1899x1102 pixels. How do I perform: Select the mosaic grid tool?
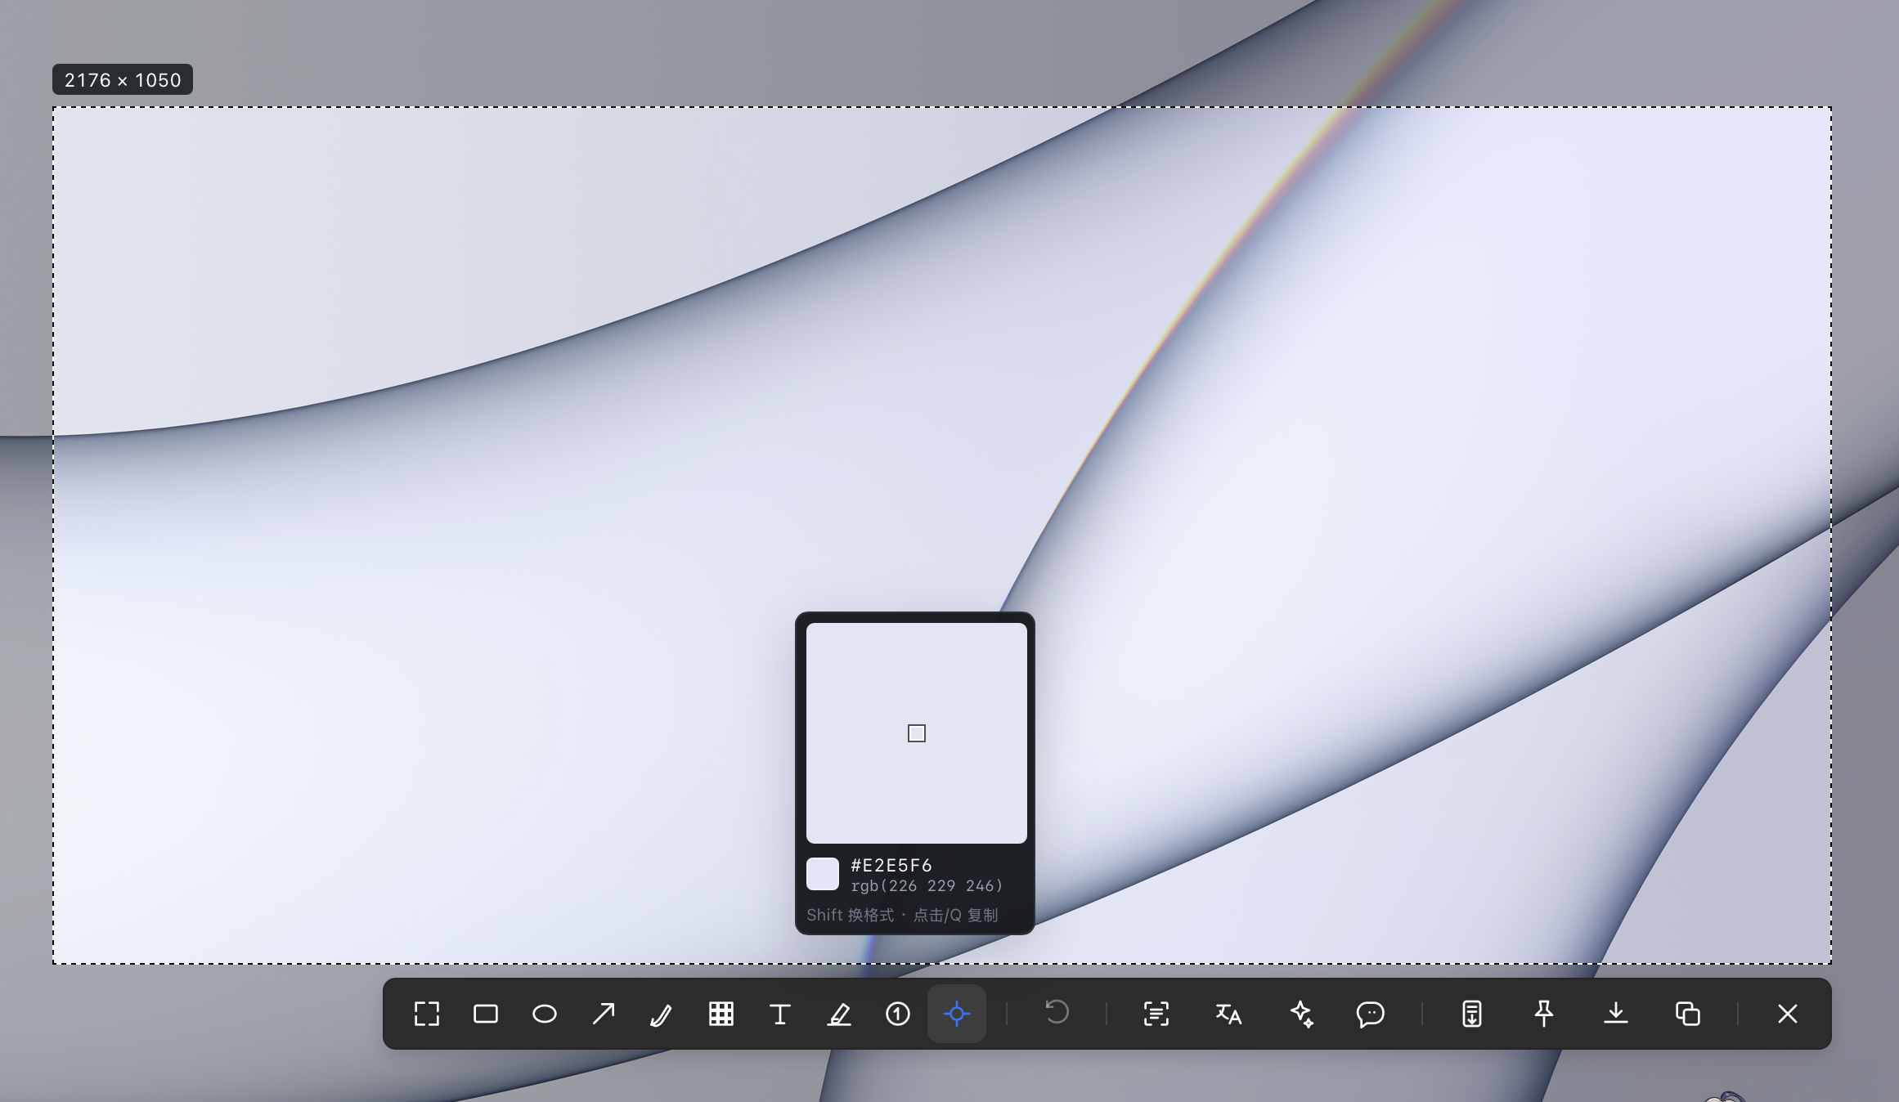click(x=721, y=1014)
